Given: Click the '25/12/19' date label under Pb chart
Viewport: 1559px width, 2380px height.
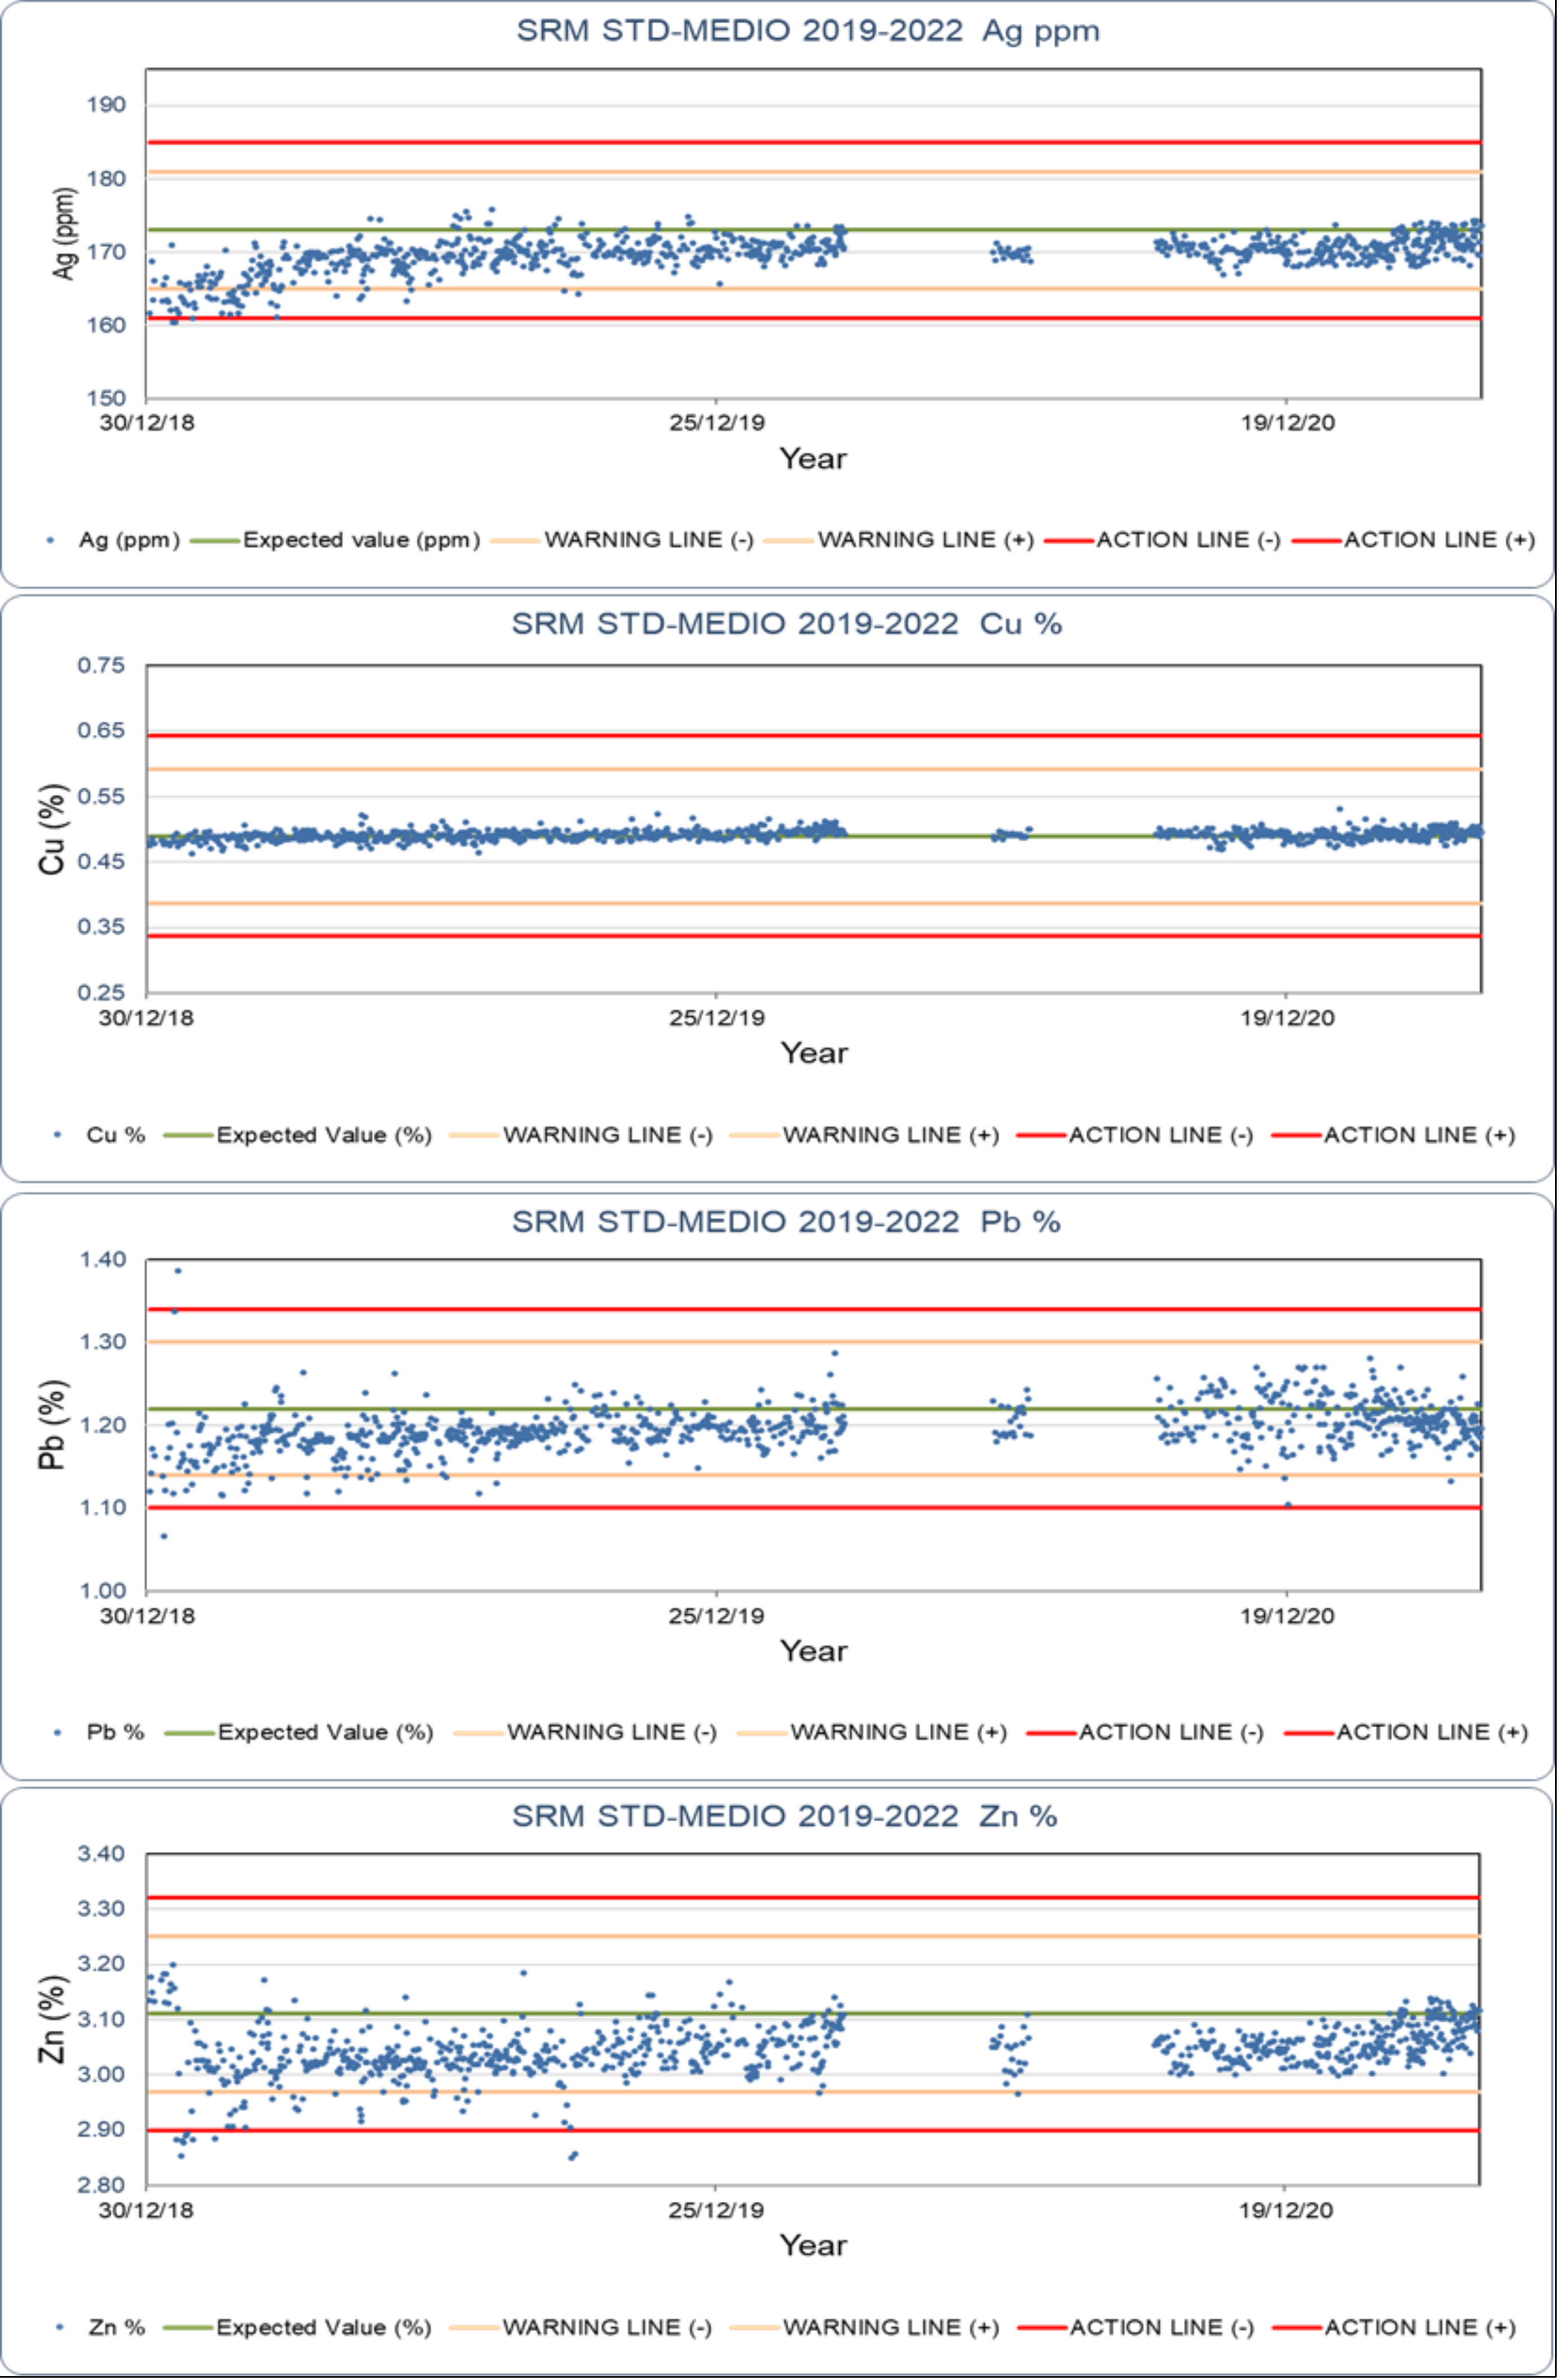Looking at the screenshot, I should click(716, 1616).
